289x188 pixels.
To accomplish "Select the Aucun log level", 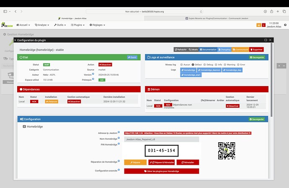I will coord(181,65).
